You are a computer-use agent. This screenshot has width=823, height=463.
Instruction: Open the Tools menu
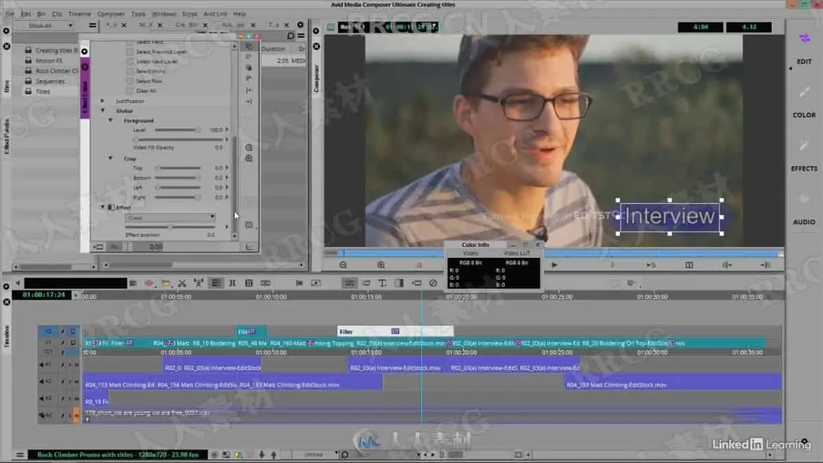[x=138, y=14]
